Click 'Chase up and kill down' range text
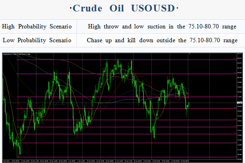 (x=162, y=40)
